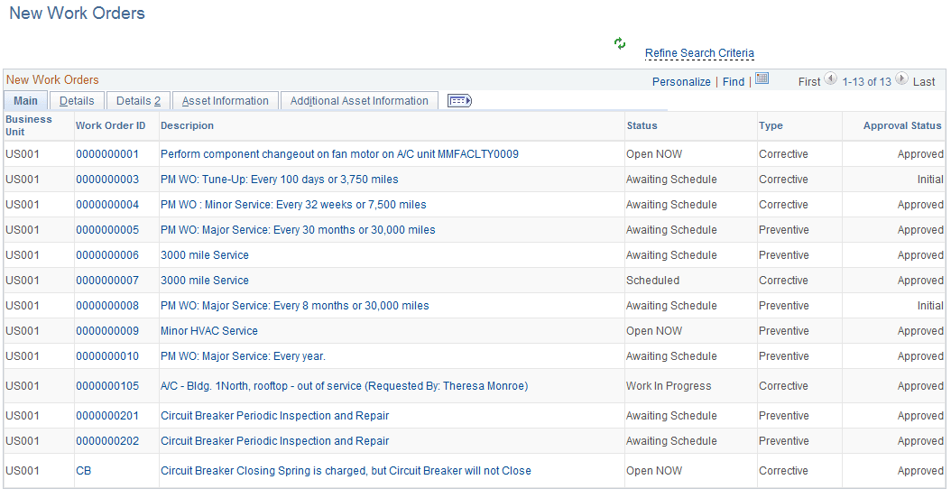Open Minor HVAC Service description
951x498 pixels.
[209, 331]
